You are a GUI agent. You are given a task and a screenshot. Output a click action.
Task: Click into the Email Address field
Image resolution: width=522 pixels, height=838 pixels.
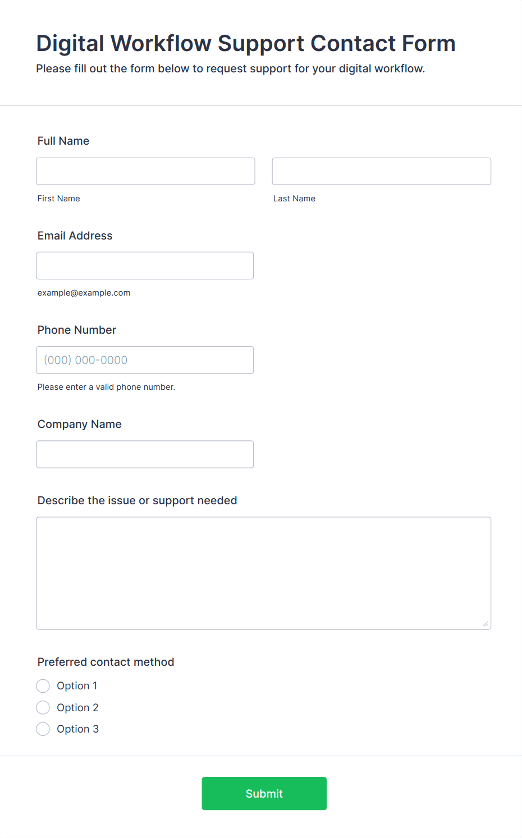tap(145, 265)
